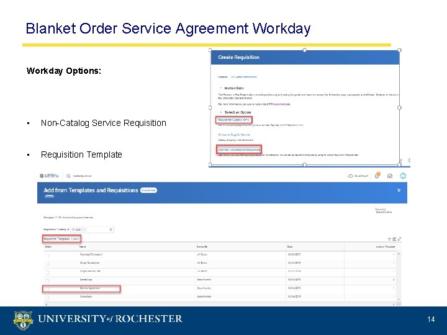The width and height of the screenshot is (447, 335).
Task: Open the inbox tray icon
Action: pos(390,176)
